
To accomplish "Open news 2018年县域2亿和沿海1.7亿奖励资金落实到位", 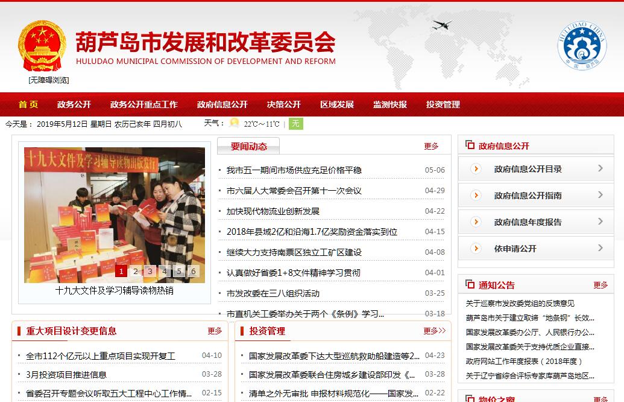I will tap(312, 232).
